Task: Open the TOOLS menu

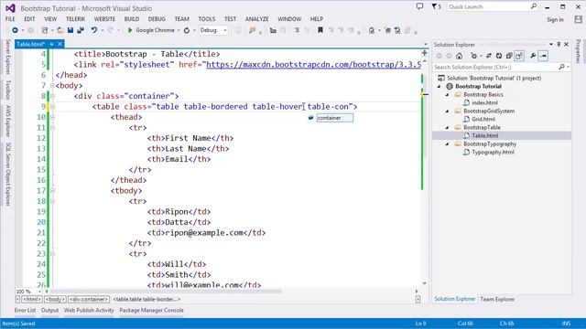Action: [x=207, y=19]
